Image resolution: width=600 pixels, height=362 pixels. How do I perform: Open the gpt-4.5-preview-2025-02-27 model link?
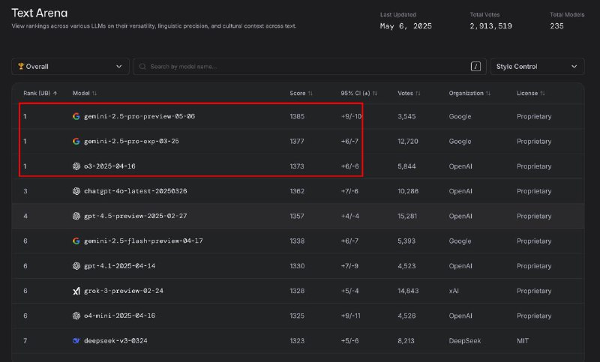(136, 216)
